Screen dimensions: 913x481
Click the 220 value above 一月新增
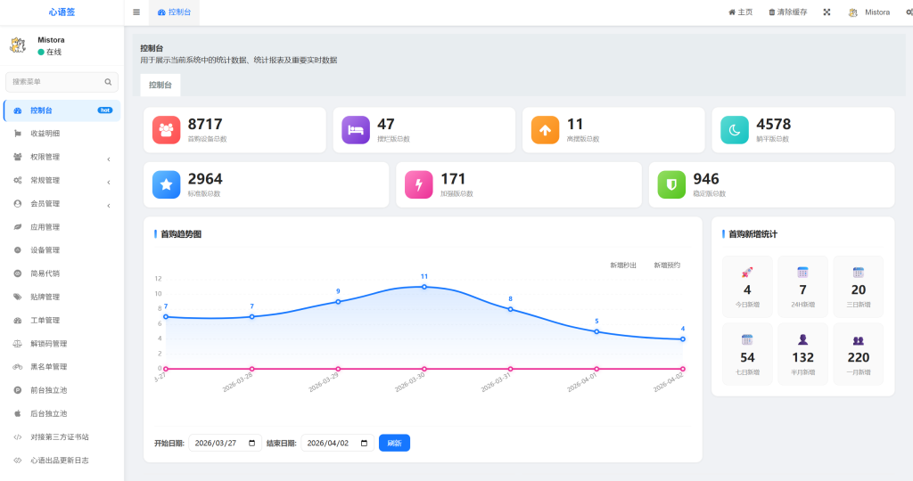(x=859, y=357)
